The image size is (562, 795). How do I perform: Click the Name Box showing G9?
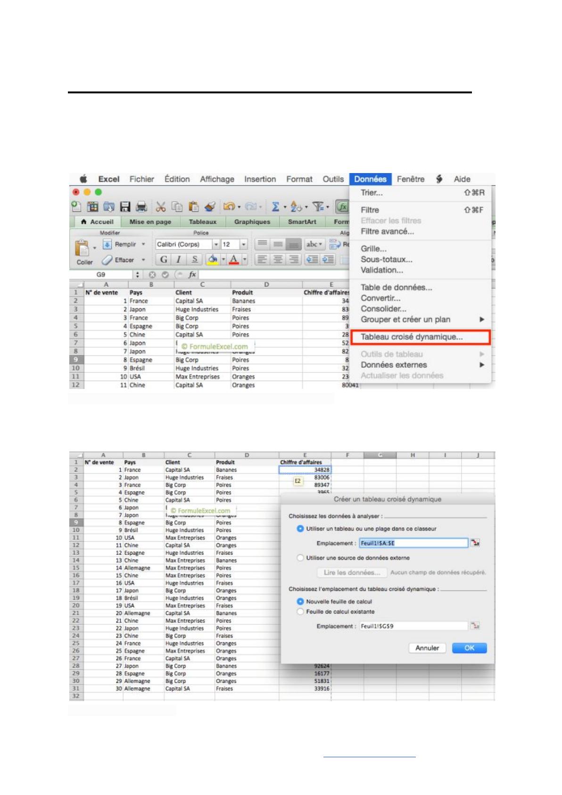coord(101,274)
